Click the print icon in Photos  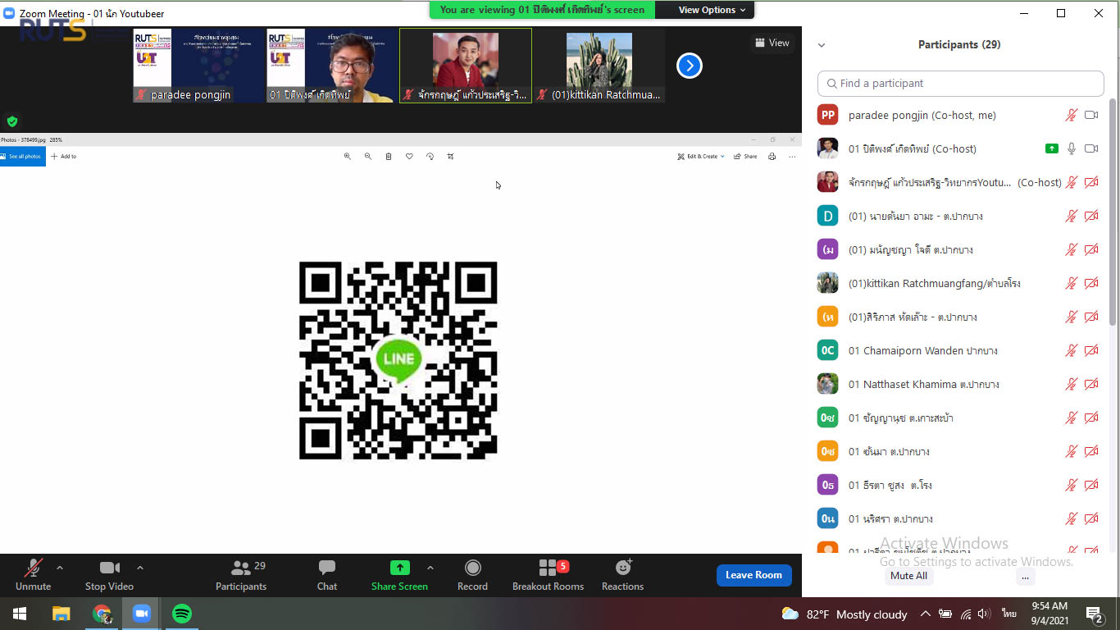(772, 157)
